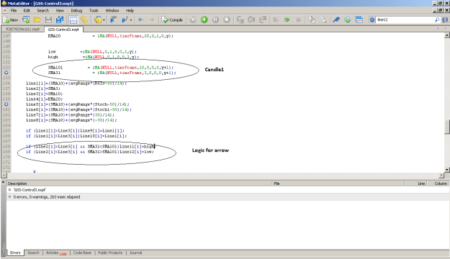Select the '0 errors, 0 warnings' result row
The image size is (450, 259).
click(228, 196)
